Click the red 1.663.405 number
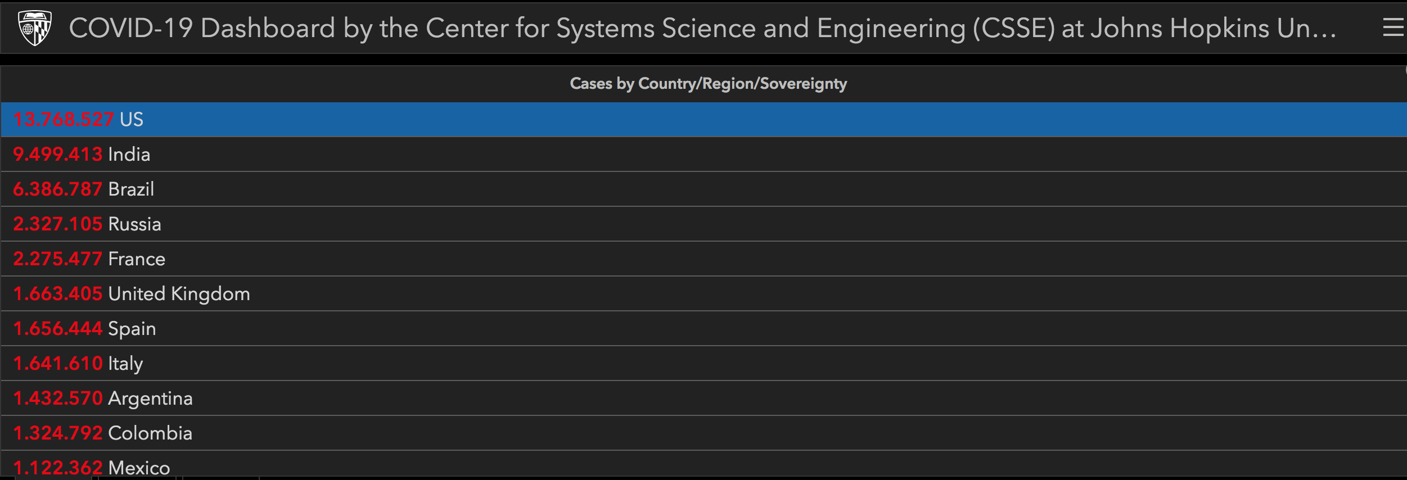Screen dimensions: 1407x480 tap(57, 294)
